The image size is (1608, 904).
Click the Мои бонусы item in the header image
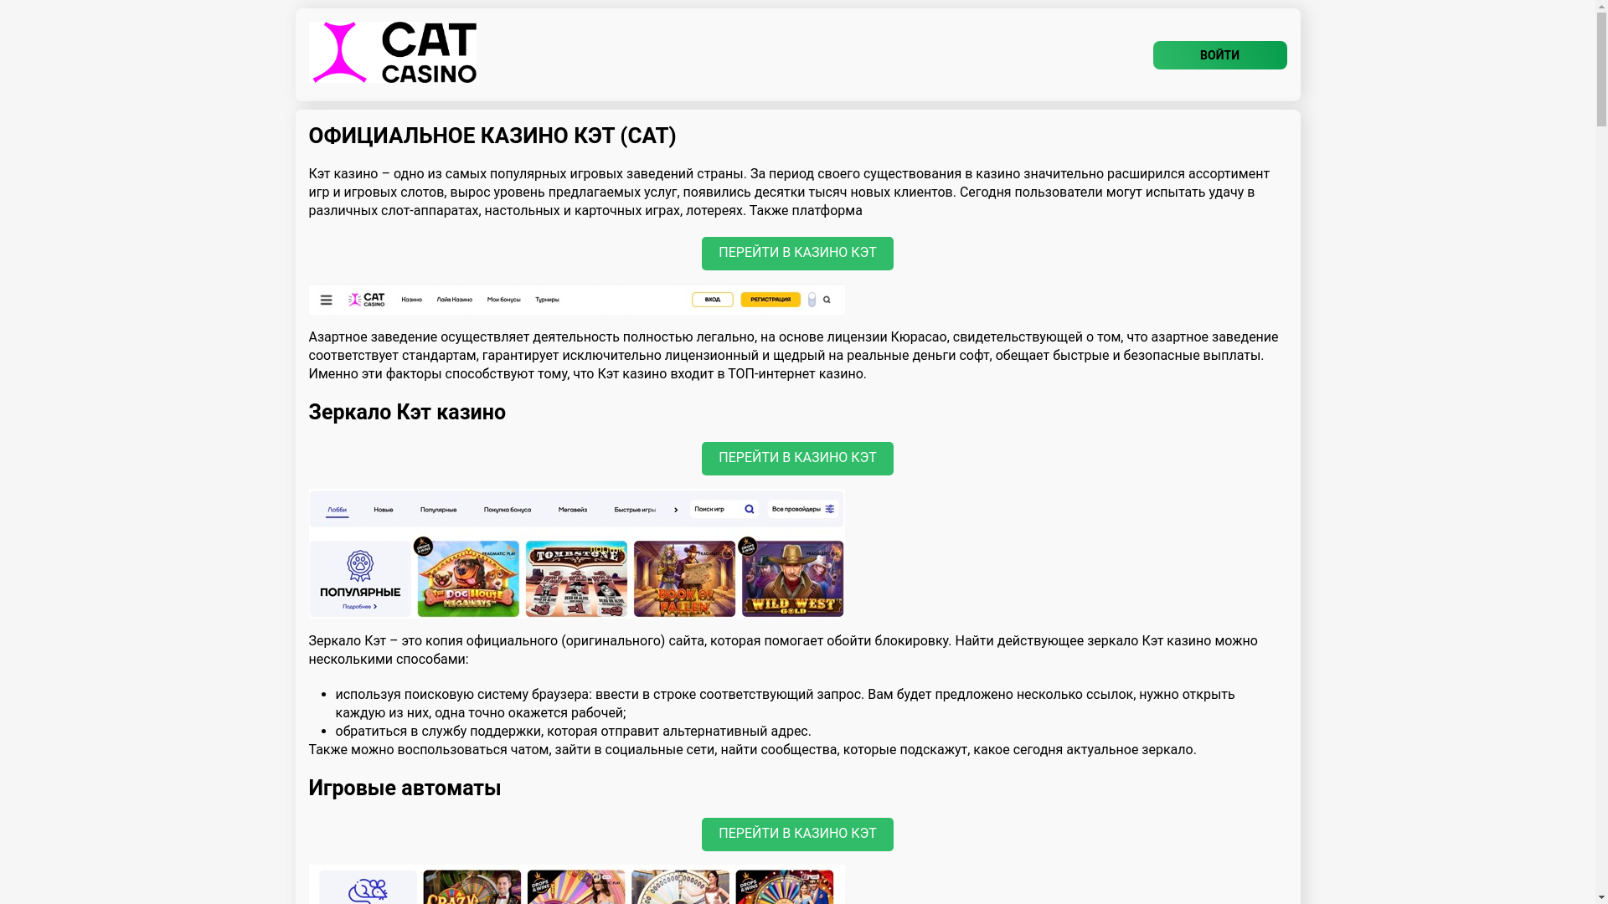(503, 300)
